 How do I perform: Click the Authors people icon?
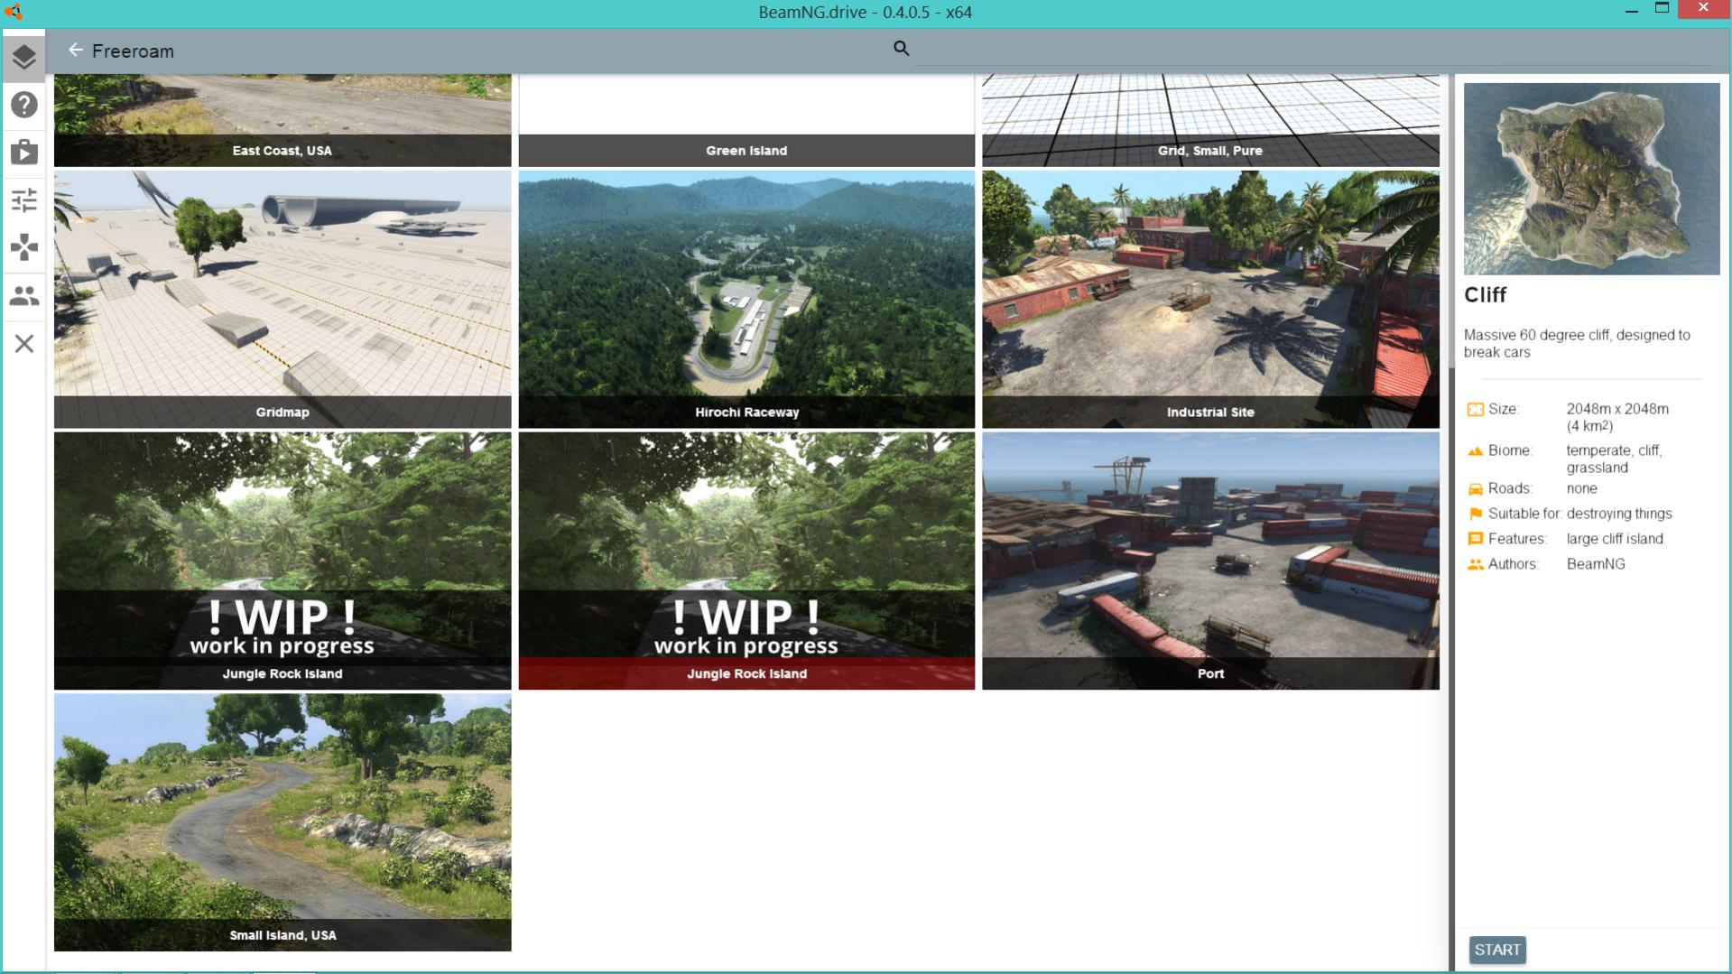(1475, 565)
